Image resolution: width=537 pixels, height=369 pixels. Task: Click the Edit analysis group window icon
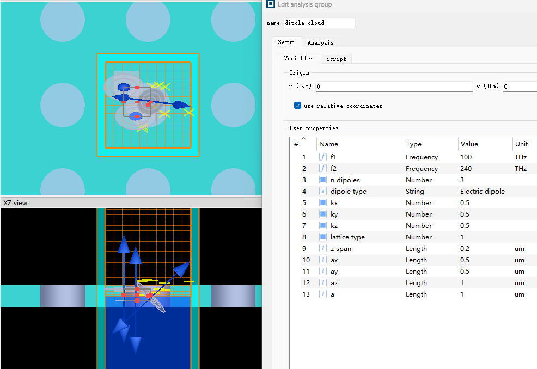270,4
